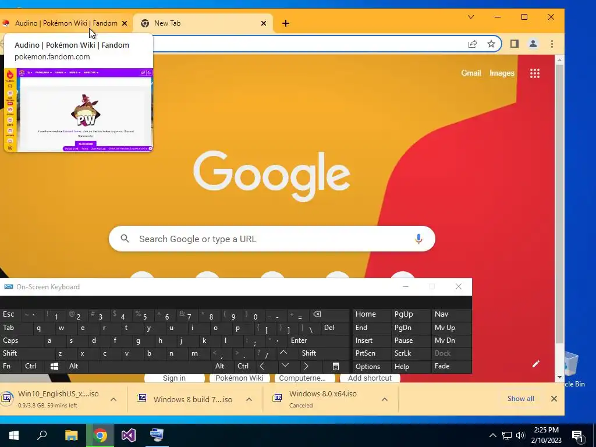Screen dimensions: 596x447
Task: Open the Sign in shortcut
Action: (x=174, y=378)
